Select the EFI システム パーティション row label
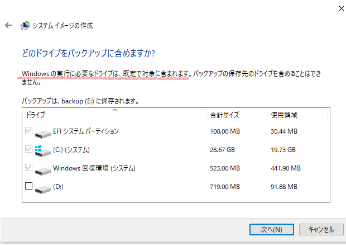Viewport: 346px width, 246px height. point(86,131)
